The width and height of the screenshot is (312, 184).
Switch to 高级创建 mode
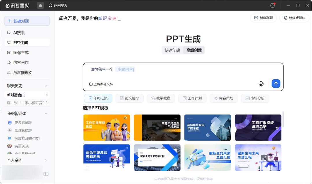click(194, 50)
